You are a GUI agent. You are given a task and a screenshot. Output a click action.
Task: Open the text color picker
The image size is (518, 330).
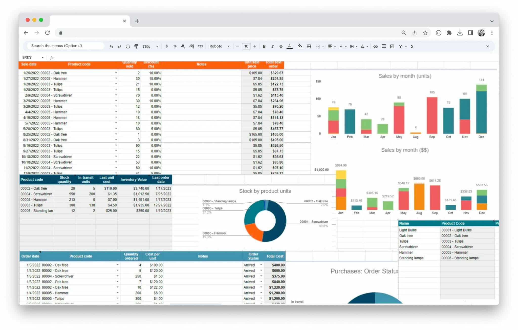click(x=289, y=46)
